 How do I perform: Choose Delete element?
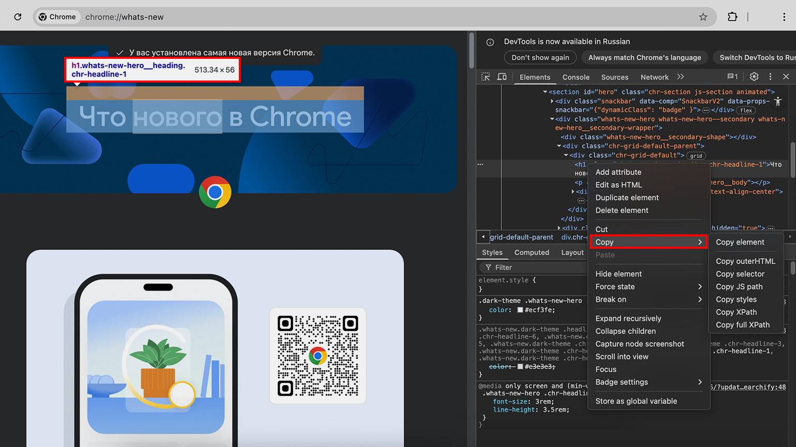[x=649, y=210]
